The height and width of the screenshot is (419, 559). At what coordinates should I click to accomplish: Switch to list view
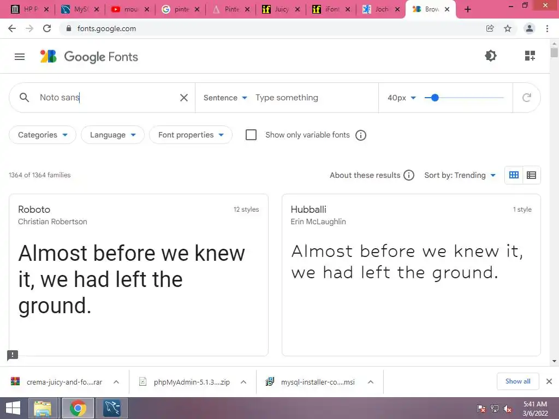[531, 175]
